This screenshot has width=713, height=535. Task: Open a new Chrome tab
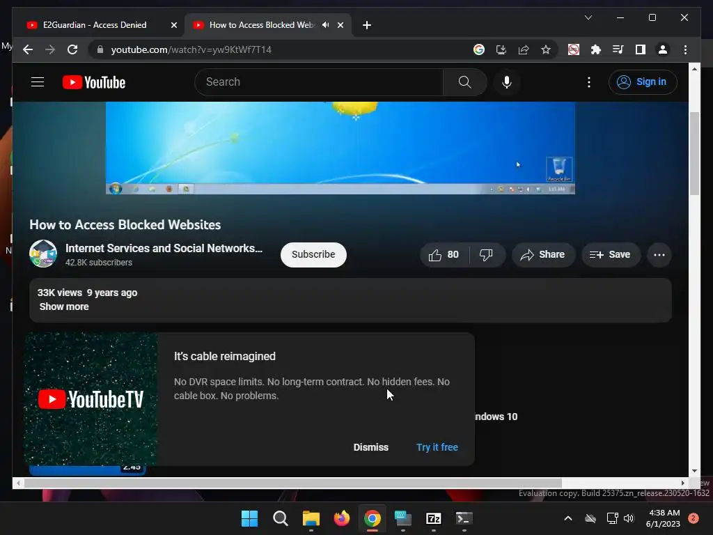tap(366, 25)
